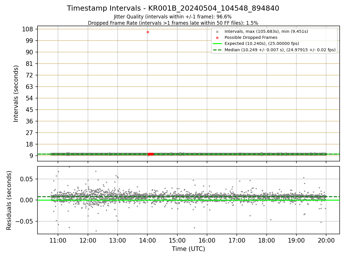Image resolution: width=346 pixels, height=259 pixels.
Task: Click the dashed green Median legend line
Action: (x=217, y=50)
